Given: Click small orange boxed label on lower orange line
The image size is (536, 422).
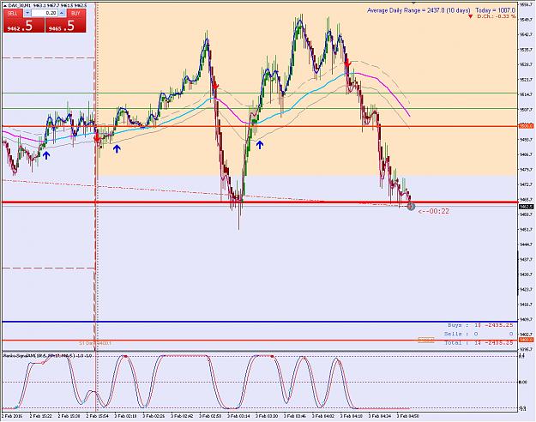Looking at the screenshot, I should point(426,340).
